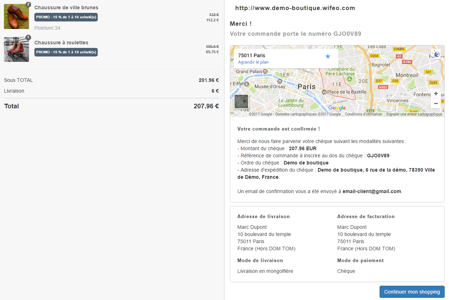Click the quantity badge 2 on brown shoes
449x300 pixels.
pos(28,4)
